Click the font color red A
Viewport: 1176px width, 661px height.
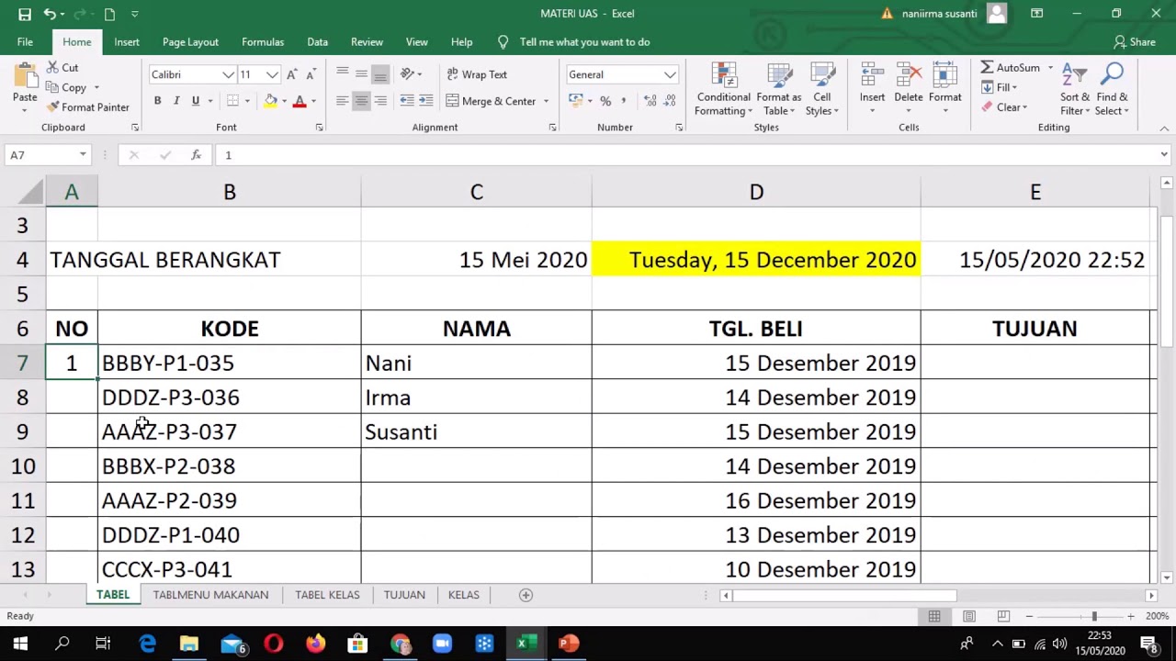299,101
